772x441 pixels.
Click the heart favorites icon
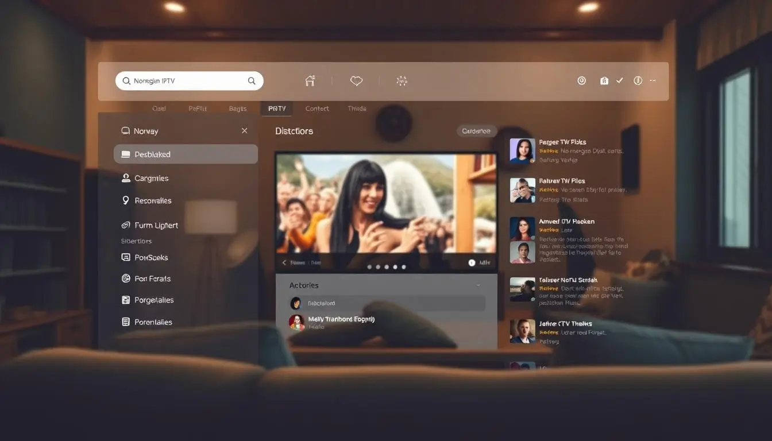tap(356, 81)
